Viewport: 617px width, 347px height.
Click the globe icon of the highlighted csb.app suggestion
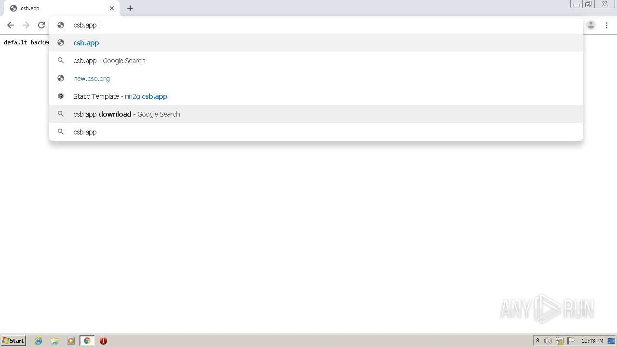(61, 42)
